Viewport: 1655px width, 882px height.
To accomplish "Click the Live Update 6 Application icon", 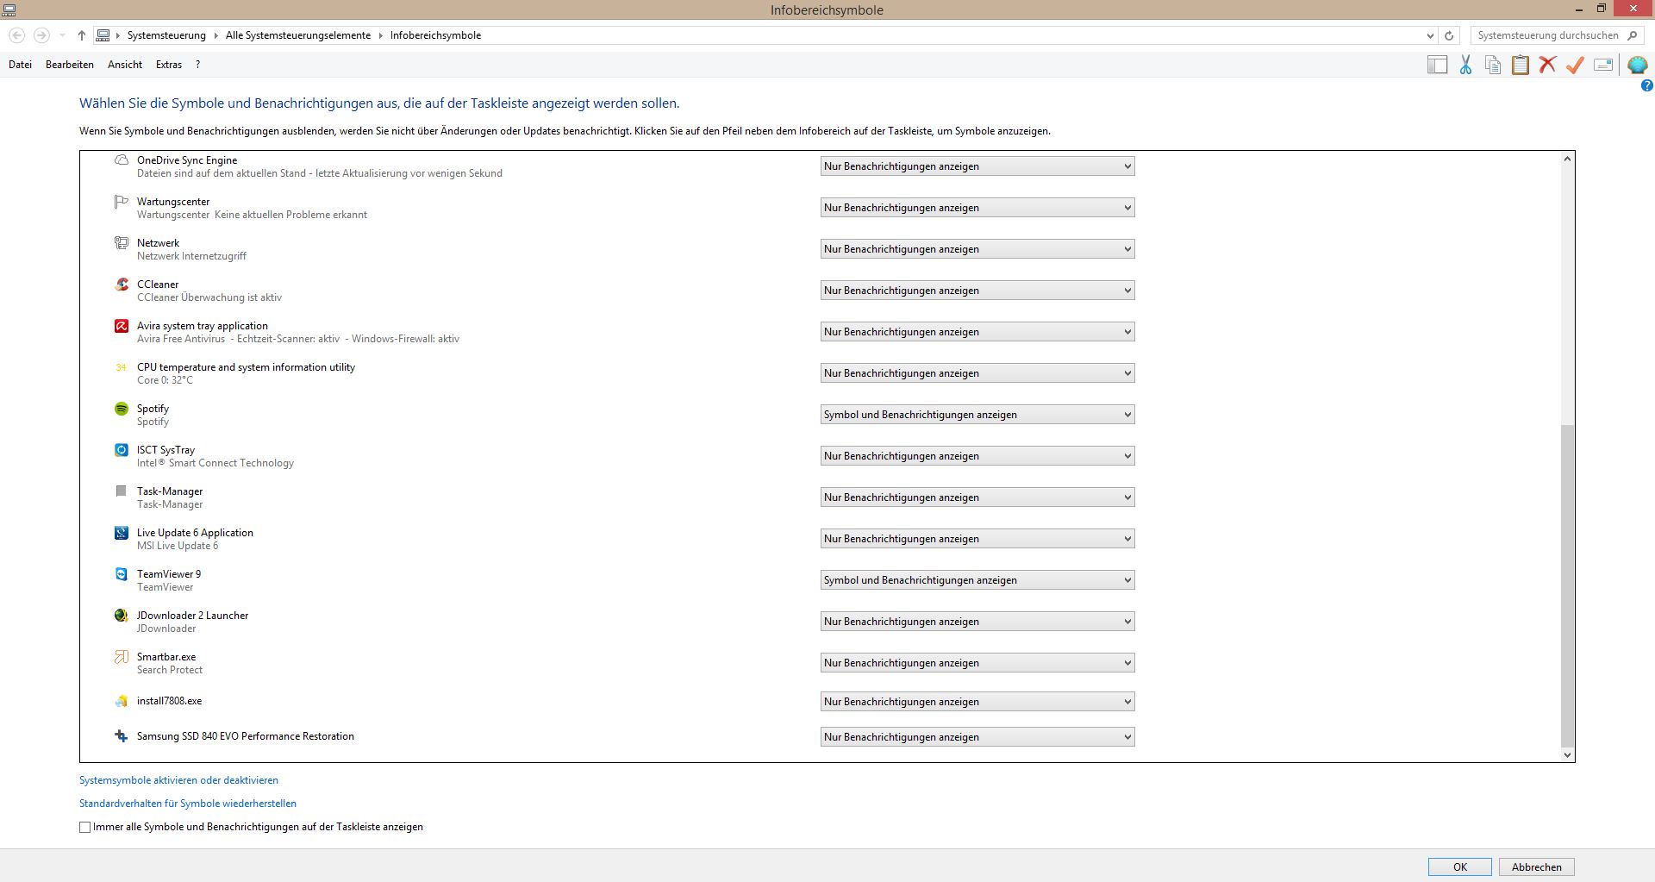I will pyautogui.click(x=122, y=533).
